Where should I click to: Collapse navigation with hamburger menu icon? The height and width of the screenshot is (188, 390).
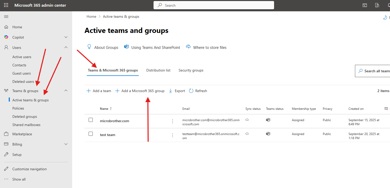pos(6,17)
